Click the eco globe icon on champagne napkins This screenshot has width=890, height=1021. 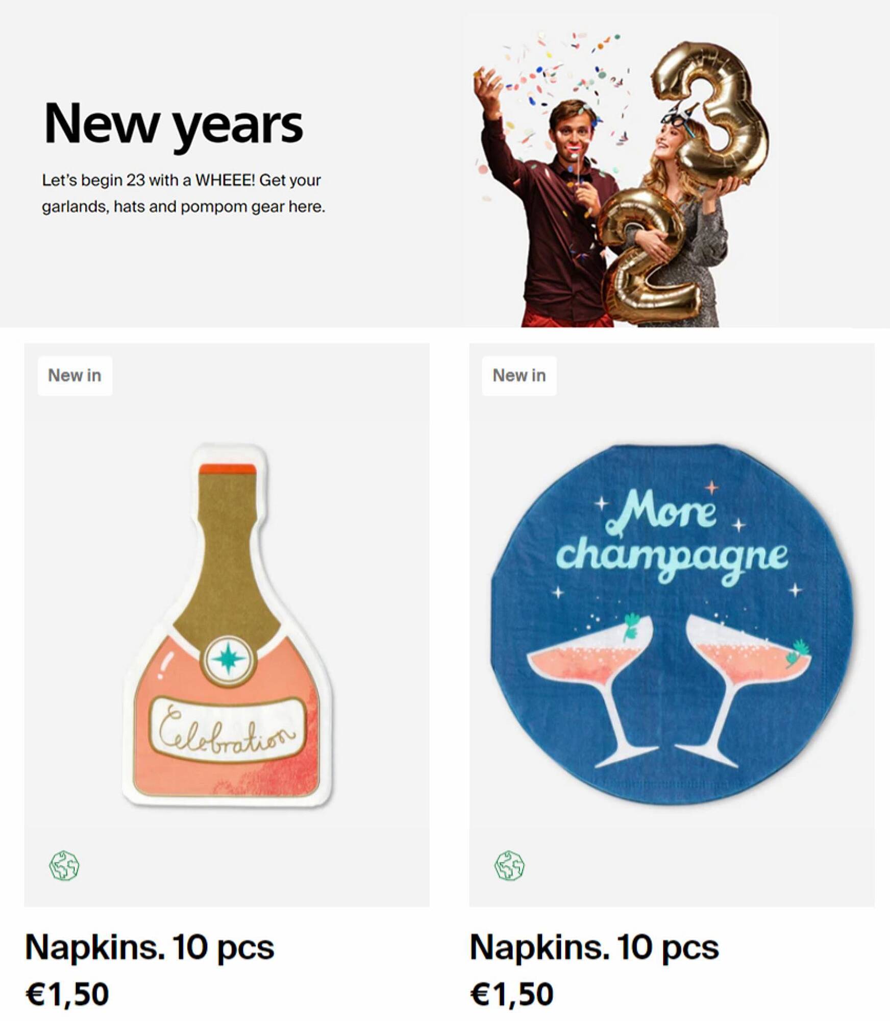pyautogui.click(x=509, y=866)
